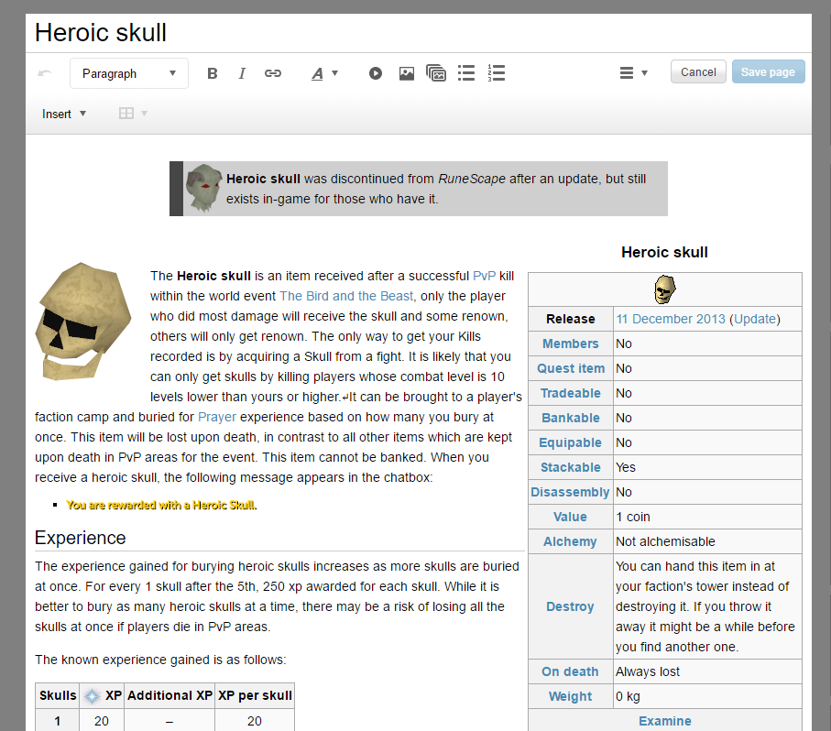This screenshot has height=731, width=831.
Task: Insert an image with picture icon
Action: pos(407,73)
